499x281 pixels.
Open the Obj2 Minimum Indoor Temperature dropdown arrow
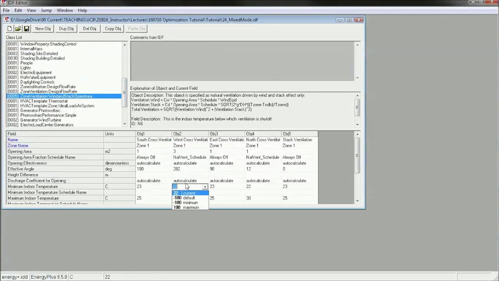click(x=205, y=187)
